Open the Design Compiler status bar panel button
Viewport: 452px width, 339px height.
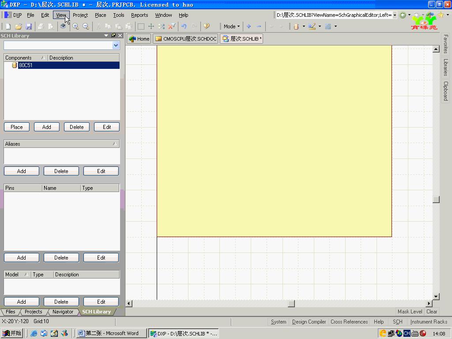tap(309, 322)
